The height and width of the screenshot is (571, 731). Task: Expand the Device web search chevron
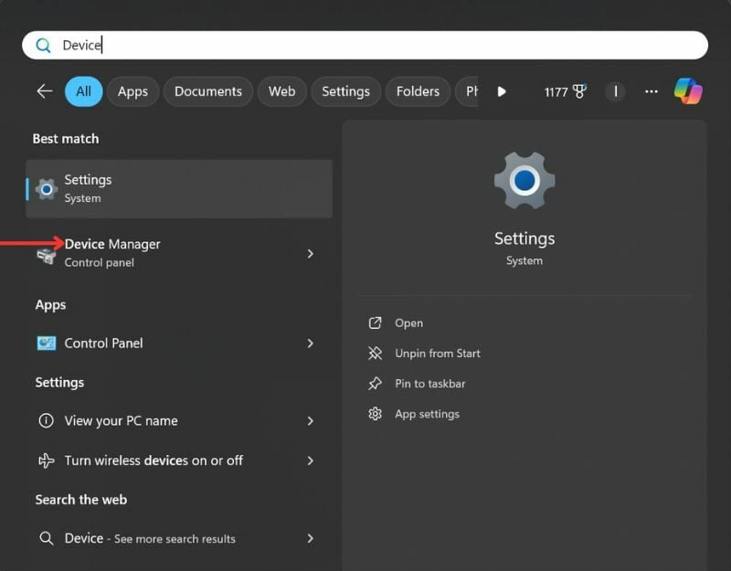coord(311,538)
